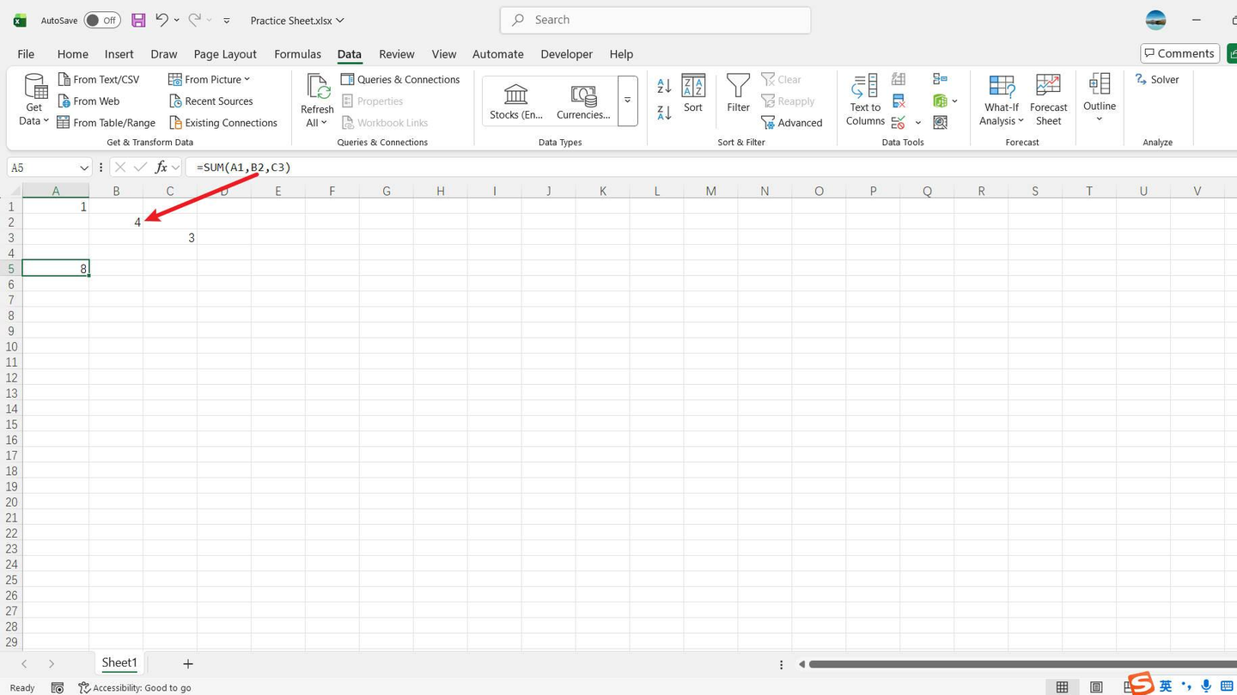Sort A to Z ascending
This screenshot has height=695, width=1237.
tap(664, 86)
